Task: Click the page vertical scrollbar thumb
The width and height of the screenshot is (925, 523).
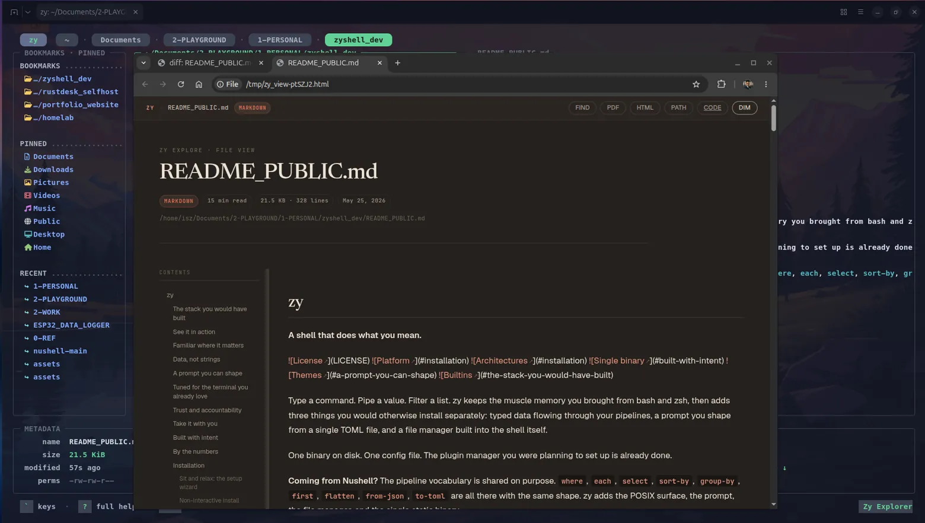Action: pyautogui.click(x=773, y=117)
